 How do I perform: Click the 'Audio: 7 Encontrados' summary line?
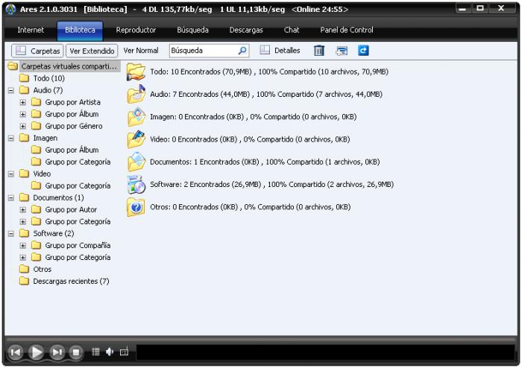266,94
